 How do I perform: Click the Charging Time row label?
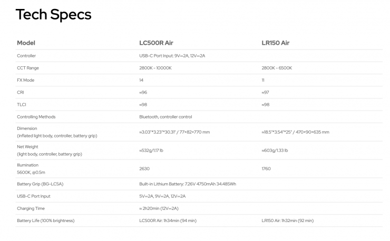click(31, 208)
